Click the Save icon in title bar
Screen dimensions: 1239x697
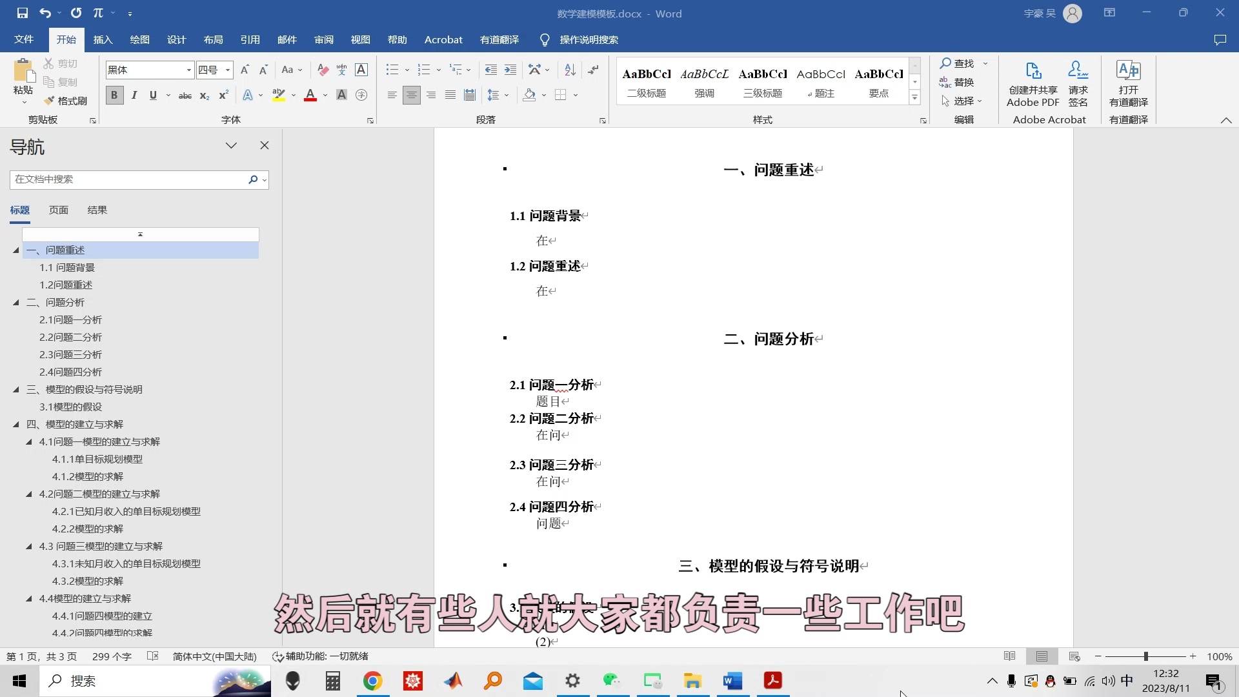click(22, 13)
